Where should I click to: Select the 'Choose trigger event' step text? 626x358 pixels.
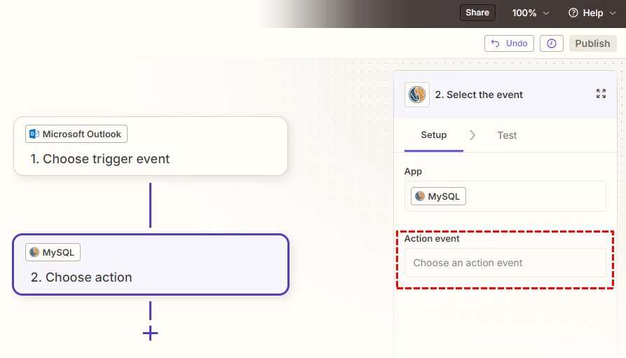[x=100, y=159]
